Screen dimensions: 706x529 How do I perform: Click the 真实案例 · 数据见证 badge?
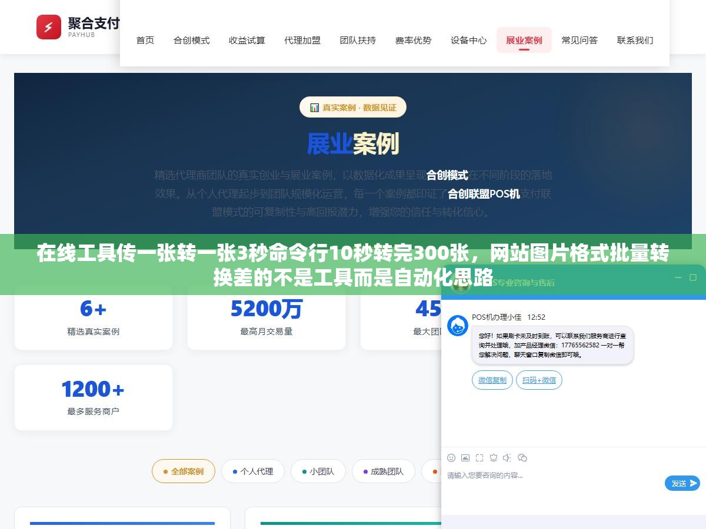coord(353,108)
